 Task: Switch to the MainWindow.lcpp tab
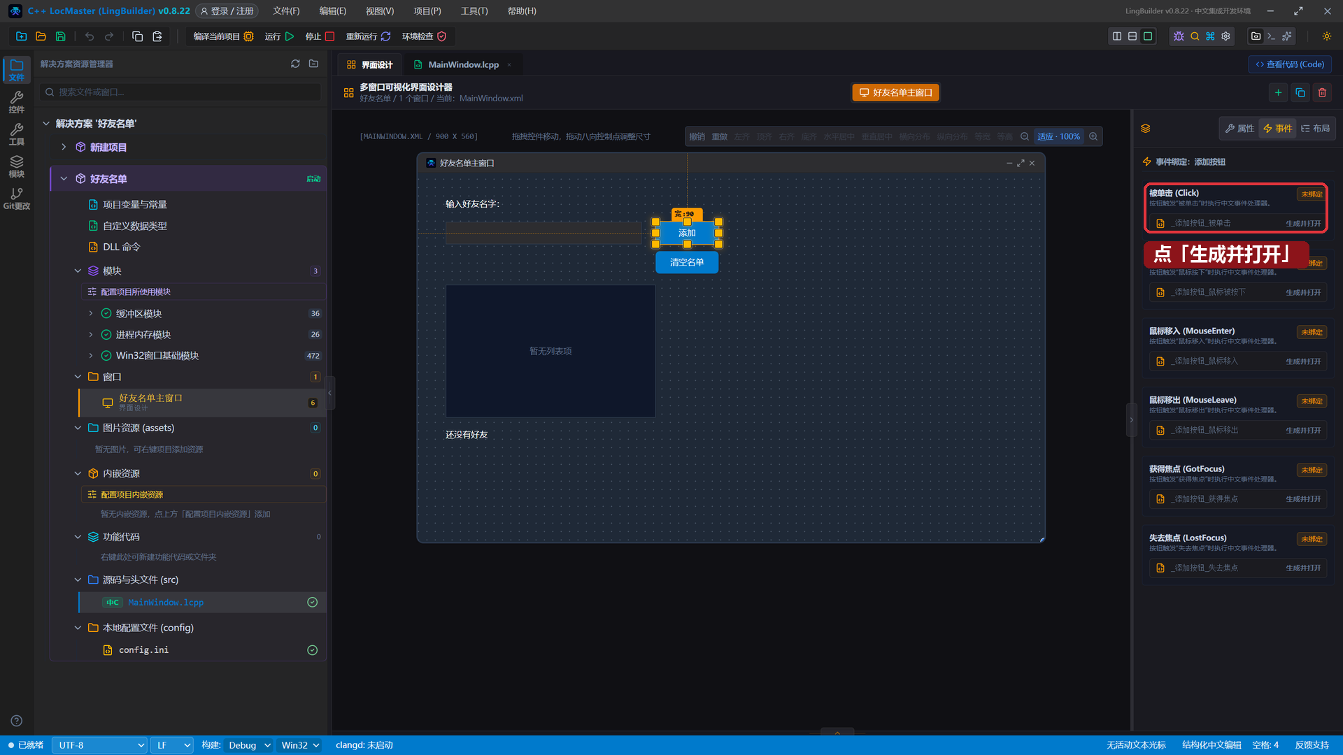(x=463, y=64)
